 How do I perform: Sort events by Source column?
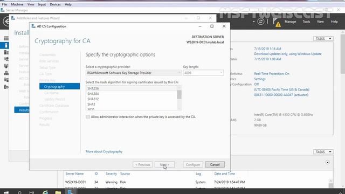pyautogui.click(x=125, y=174)
